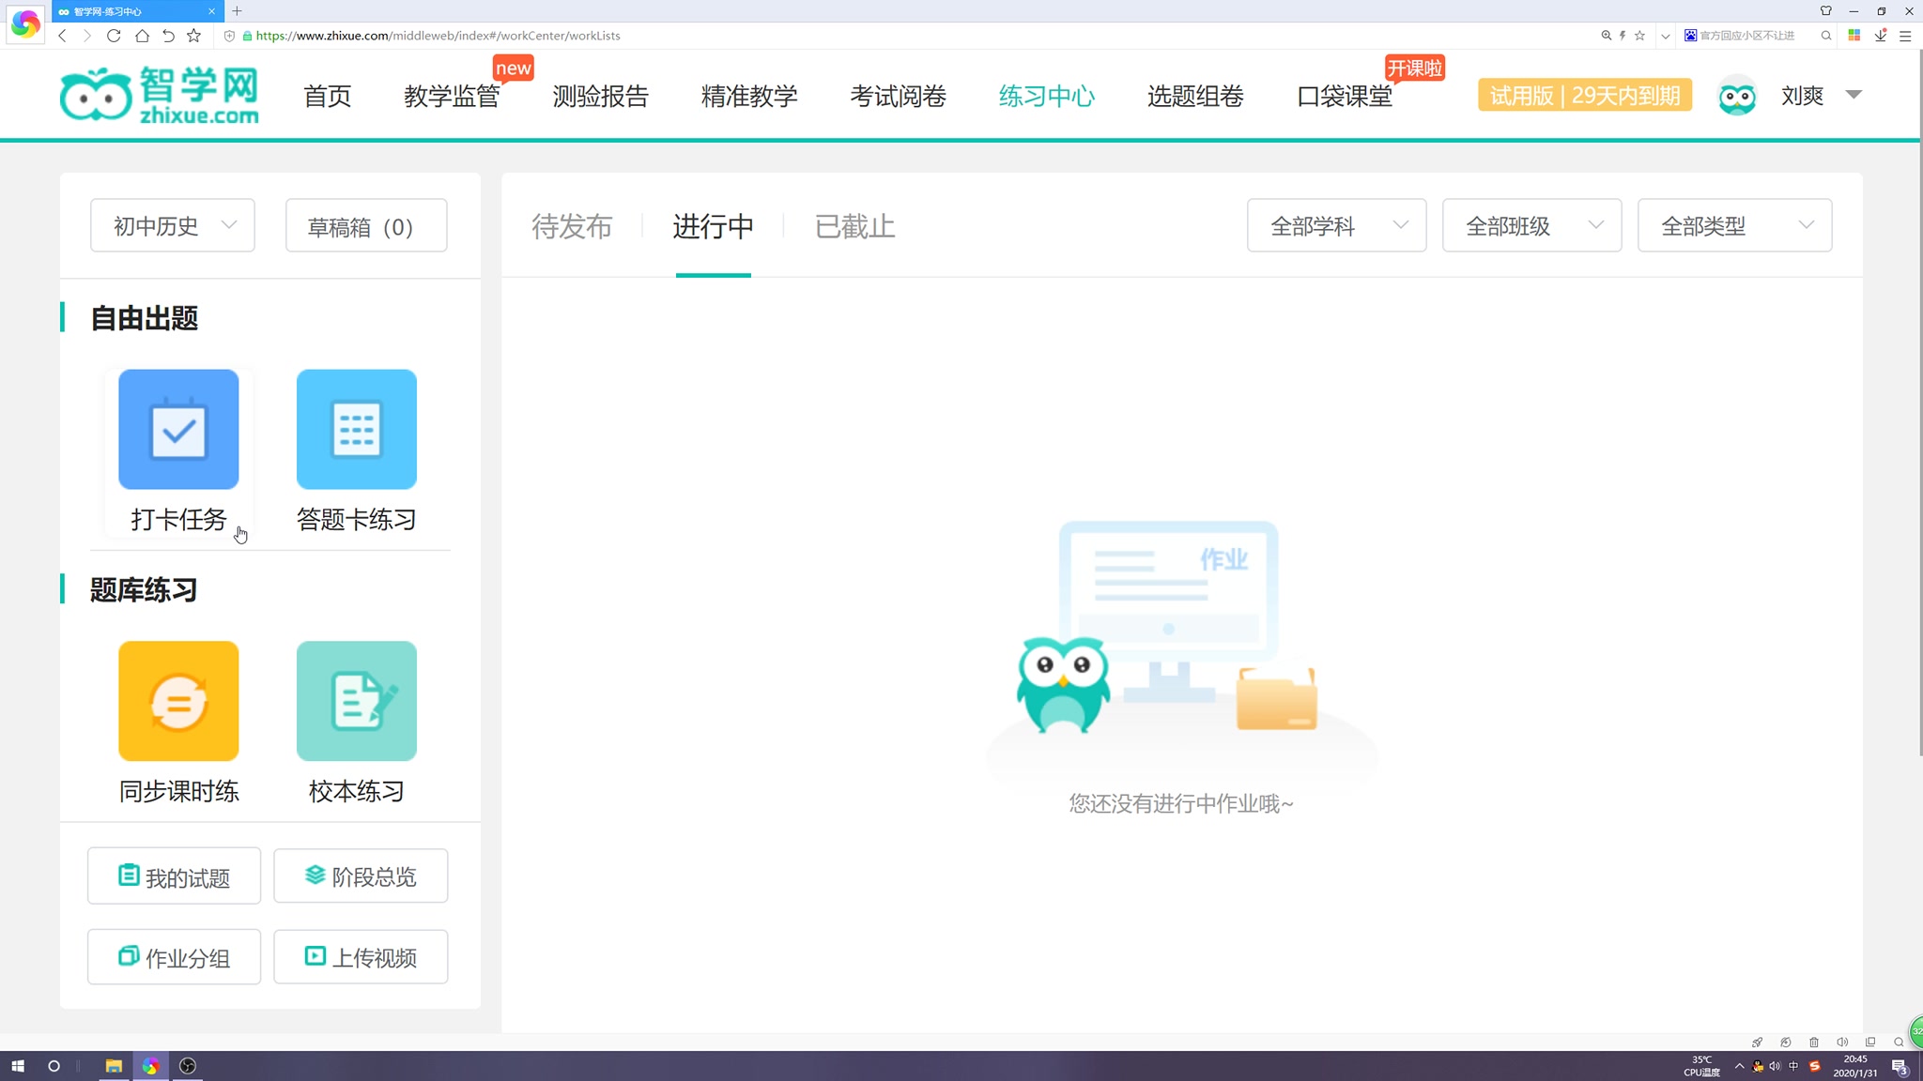Click the 上传视频 button

361,957
